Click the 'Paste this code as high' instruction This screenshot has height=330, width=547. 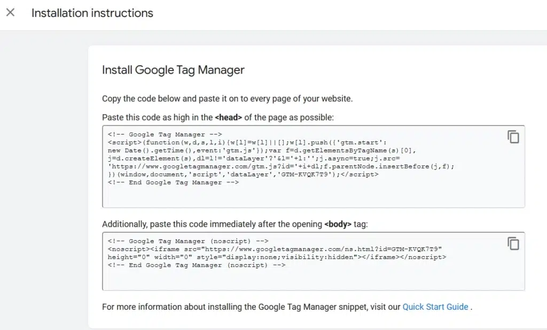coord(158,117)
